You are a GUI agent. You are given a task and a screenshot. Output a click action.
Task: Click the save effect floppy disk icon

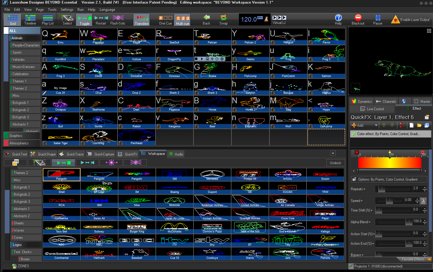click(427, 125)
